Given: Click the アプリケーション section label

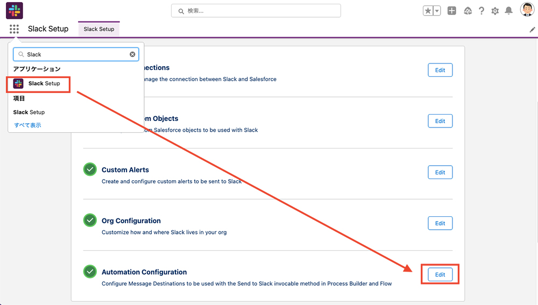Looking at the screenshot, I should coord(37,69).
